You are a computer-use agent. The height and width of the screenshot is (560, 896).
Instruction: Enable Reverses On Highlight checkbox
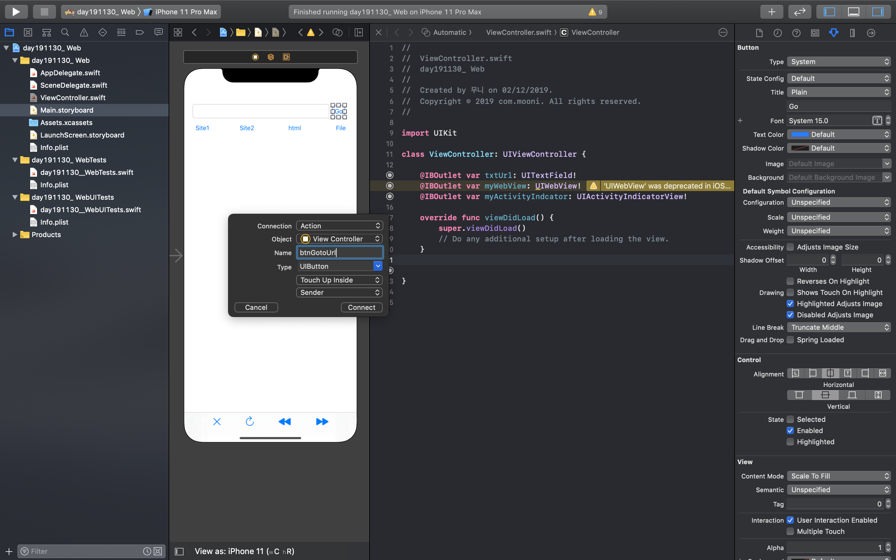pyautogui.click(x=790, y=281)
